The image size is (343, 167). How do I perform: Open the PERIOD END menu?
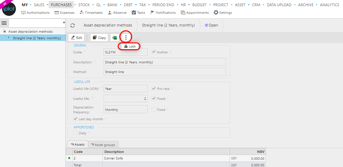coord(163,5)
